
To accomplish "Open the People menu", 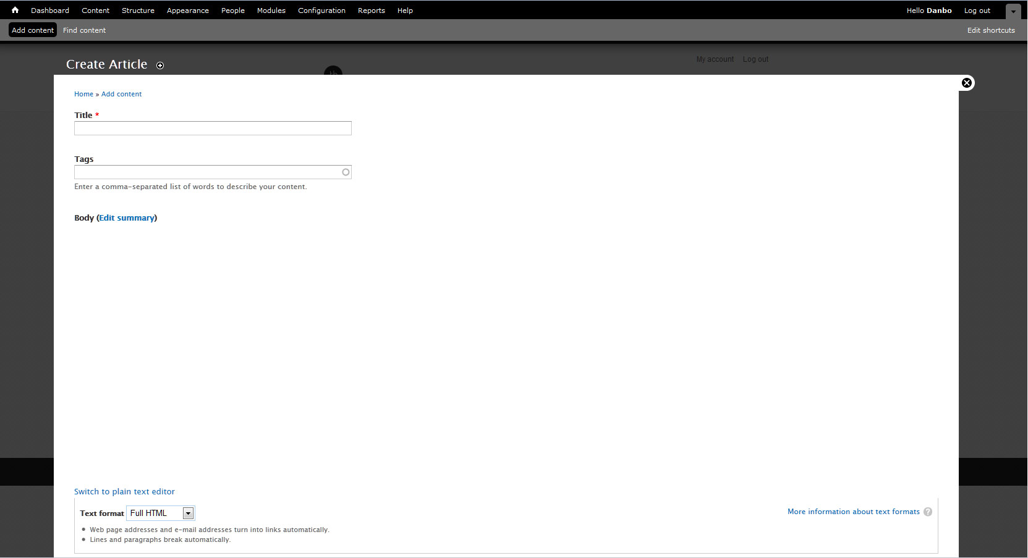I will click(233, 11).
